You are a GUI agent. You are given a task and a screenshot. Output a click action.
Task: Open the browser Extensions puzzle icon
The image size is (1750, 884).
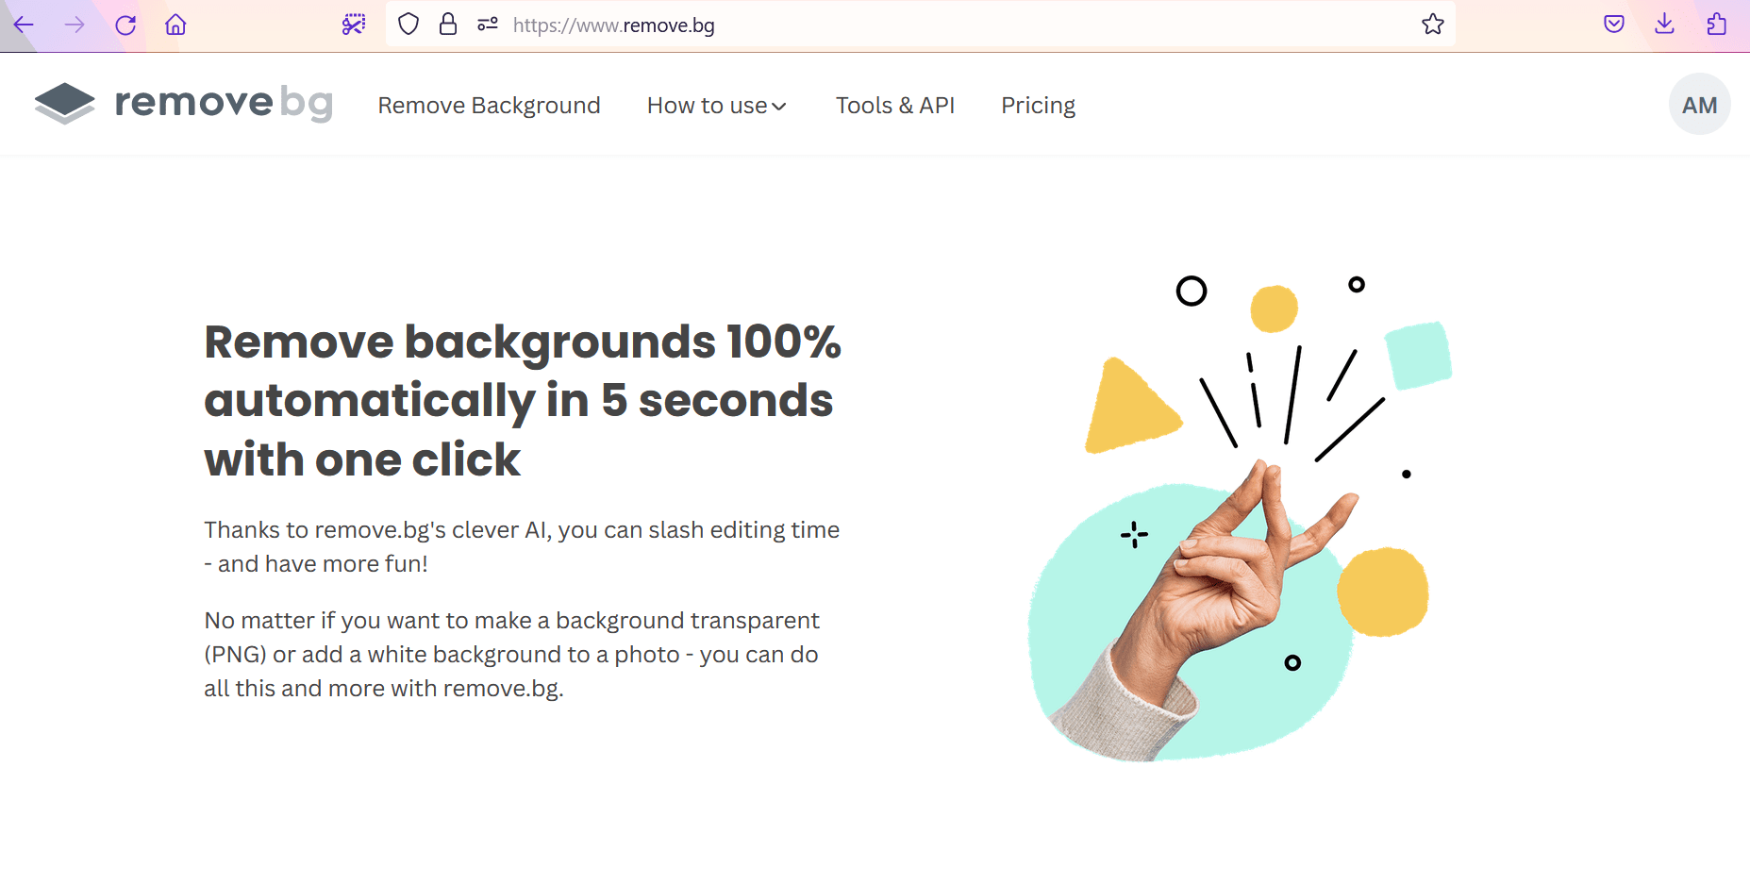coord(1717,25)
